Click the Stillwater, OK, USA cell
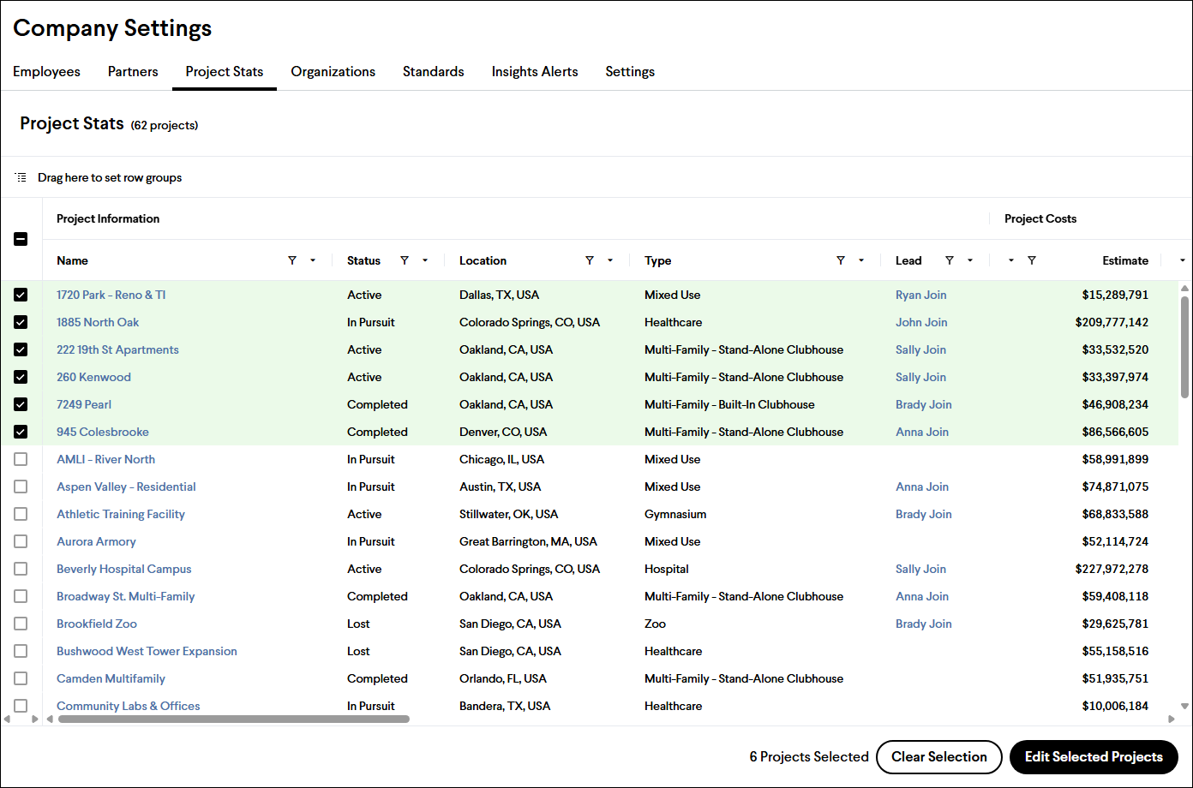Image resolution: width=1193 pixels, height=788 pixels. 508,514
